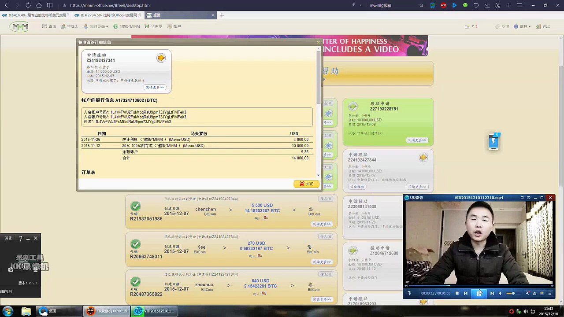Open the Windows Start button
The width and height of the screenshot is (564, 317).
[x=7, y=311]
